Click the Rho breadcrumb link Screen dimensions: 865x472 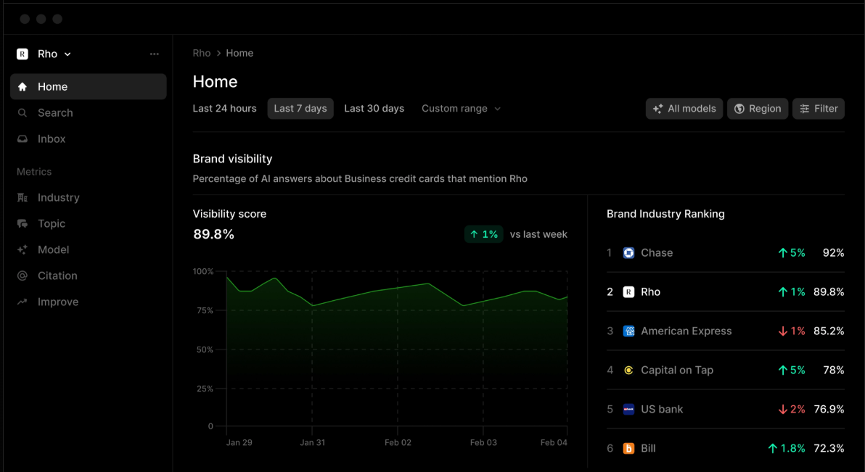[x=202, y=53]
